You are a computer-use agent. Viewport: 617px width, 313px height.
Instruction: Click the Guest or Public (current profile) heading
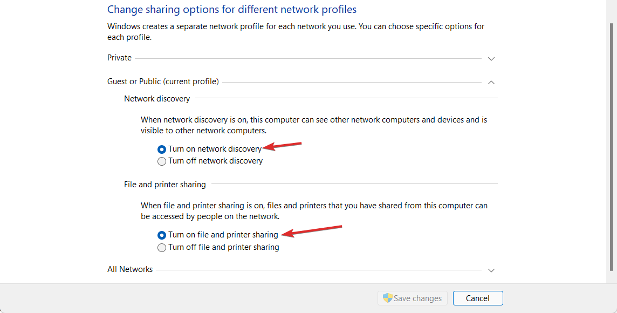pos(163,81)
